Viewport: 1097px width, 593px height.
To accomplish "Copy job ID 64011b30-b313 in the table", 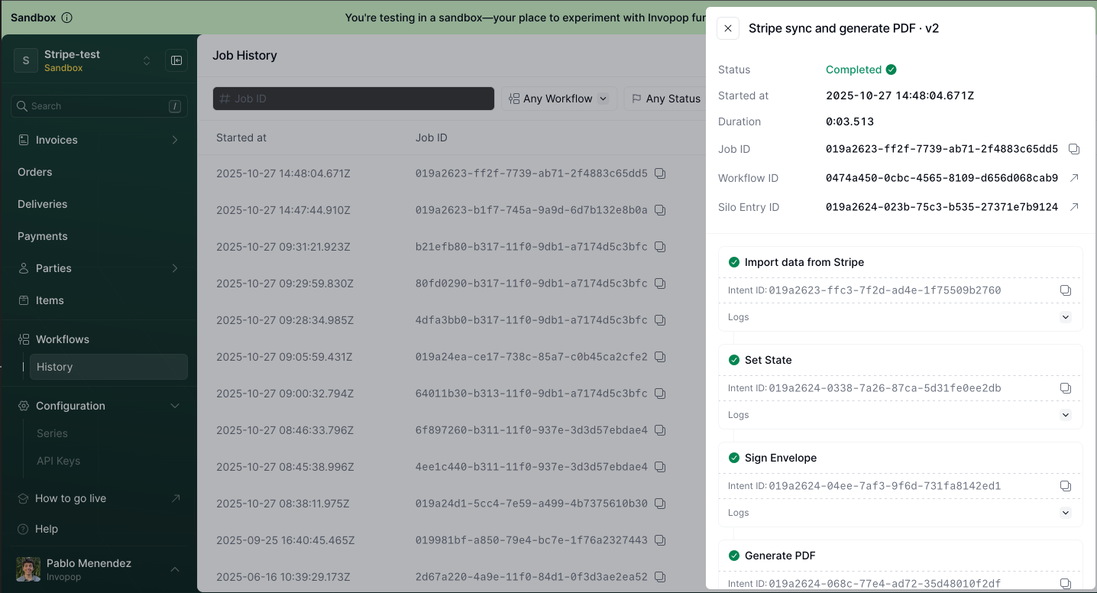I will pos(660,394).
